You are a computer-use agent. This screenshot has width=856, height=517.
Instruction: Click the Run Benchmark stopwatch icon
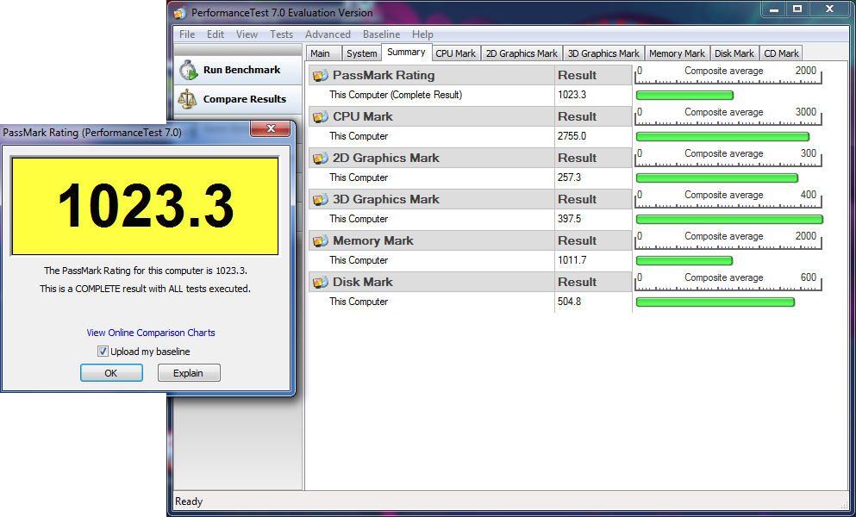(x=188, y=70)
